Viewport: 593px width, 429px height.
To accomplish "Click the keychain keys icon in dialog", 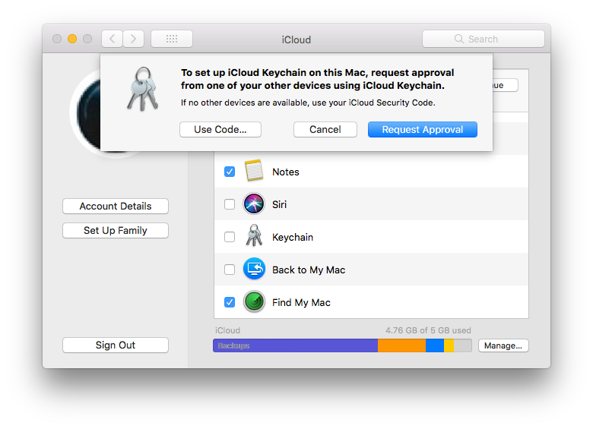I will (x=142, y=89).
